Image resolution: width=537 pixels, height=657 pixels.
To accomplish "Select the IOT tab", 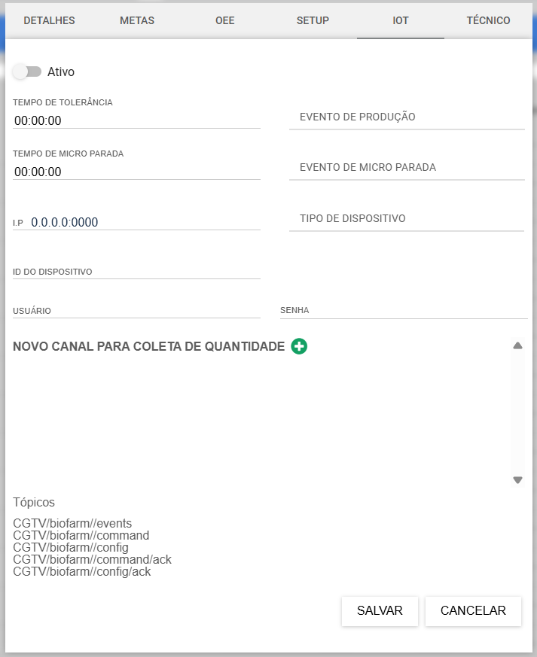I will coord(401,20).
